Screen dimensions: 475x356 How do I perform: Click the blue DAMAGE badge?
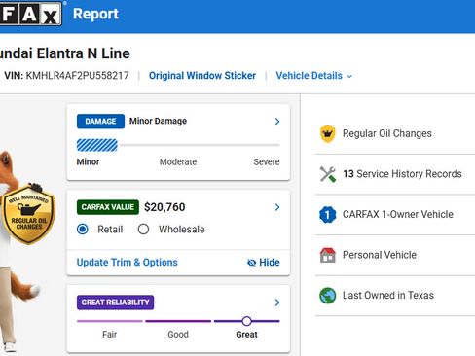point(100,122)
